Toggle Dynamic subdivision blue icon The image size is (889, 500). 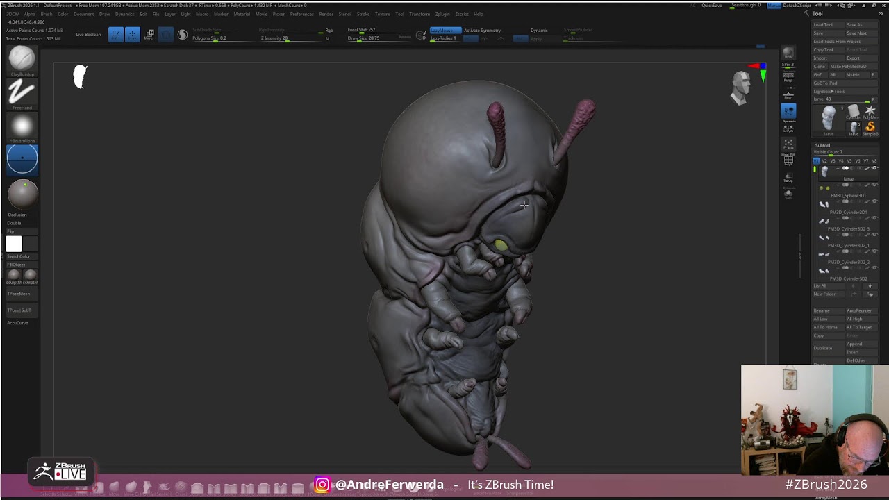tap(788, 110)
